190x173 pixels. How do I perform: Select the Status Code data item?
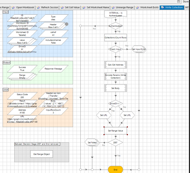22,96
